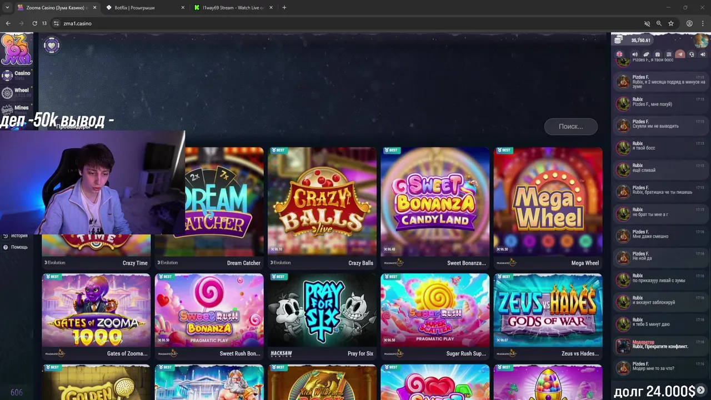Go back in browser history
This screenshot has height=400, width=711.
[8, 23]
